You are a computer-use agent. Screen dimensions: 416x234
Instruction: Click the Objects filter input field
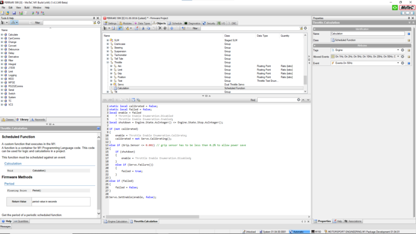pyautogui.click(x=249, y=28)
